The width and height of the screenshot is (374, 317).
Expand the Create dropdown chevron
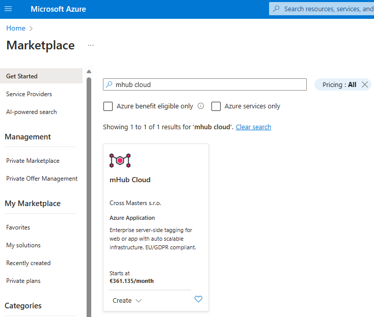tap(139, 301)
